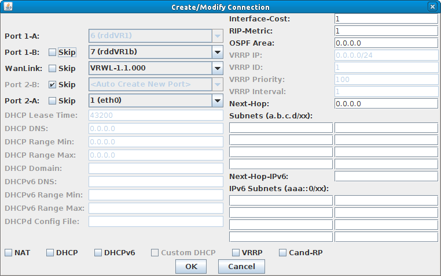Viewport: 441px width, 276px height.
Task: Check the Cand-RP checkbox
Action: point(282,253)
